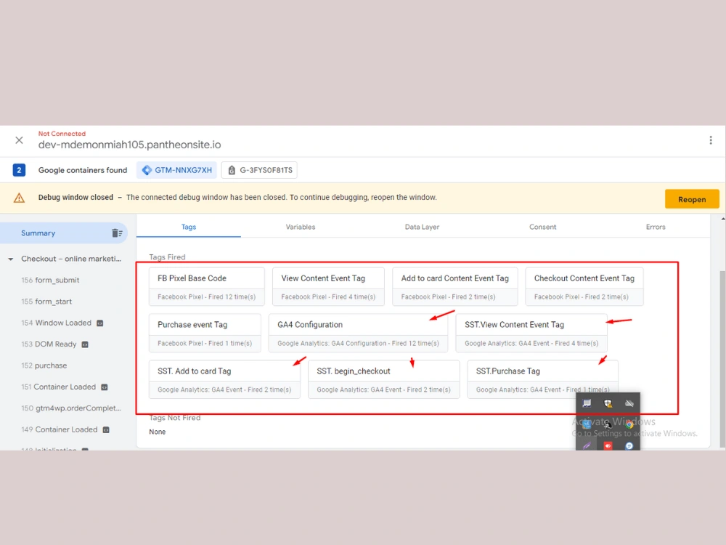Viewport: 726px width, 545px height.
Task: Select the GTM-NNXG7XH container chip
Action: tap(177, 170)
